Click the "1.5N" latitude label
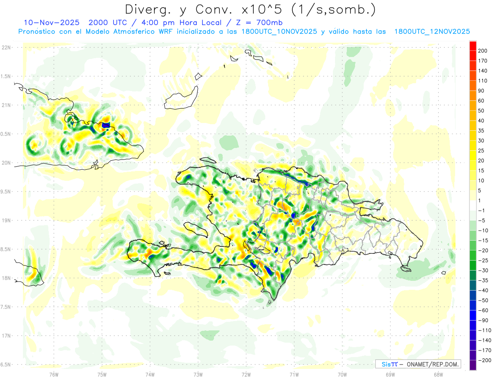492x380 pixels. click(x=6, y=76)
